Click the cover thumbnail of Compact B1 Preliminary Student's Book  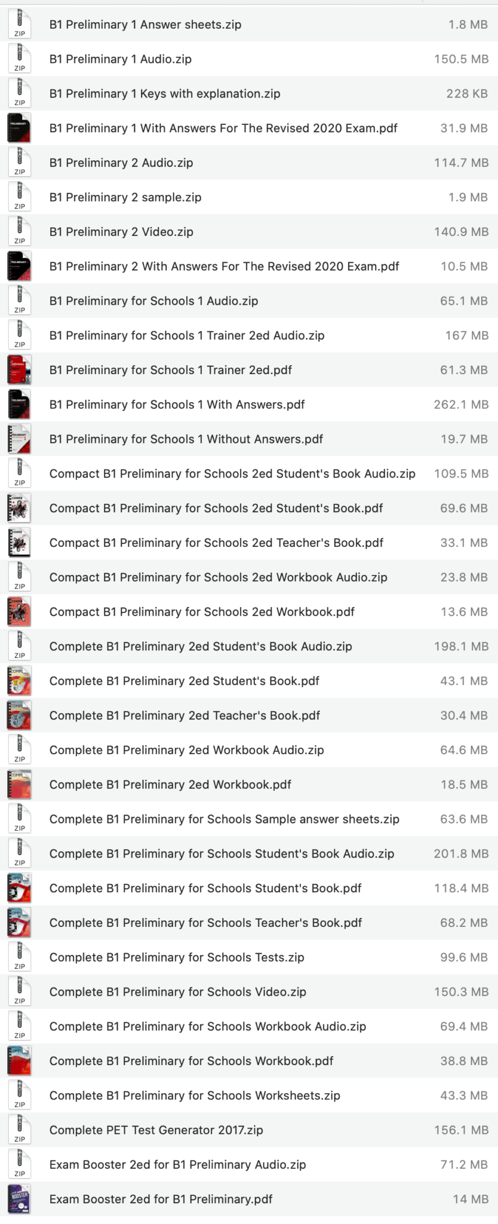(19, 507)
